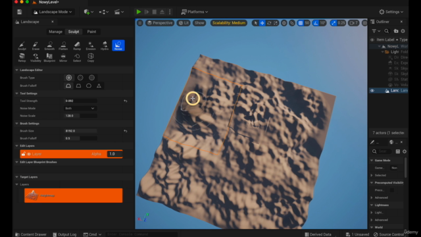Viewport: 421px width, 237px height.
Task: Collapse the Landscape Editor section
Action: tap(16, 70)
